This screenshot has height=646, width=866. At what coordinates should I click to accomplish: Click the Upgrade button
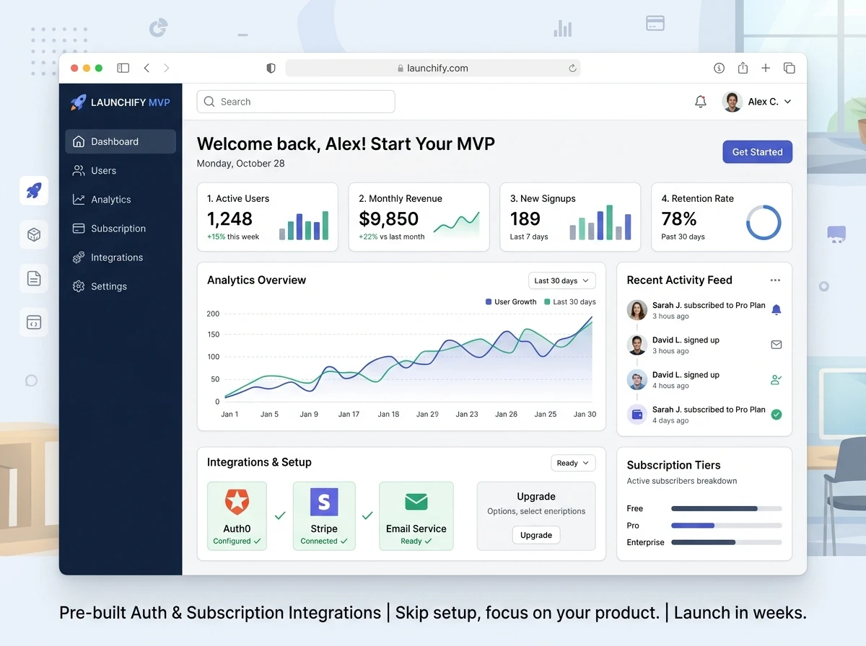pos(536,535)
